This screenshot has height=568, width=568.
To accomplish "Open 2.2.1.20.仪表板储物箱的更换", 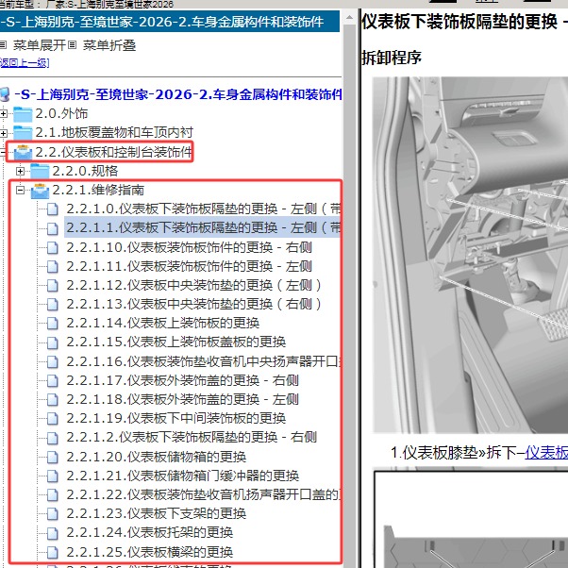I will point(156,457).
